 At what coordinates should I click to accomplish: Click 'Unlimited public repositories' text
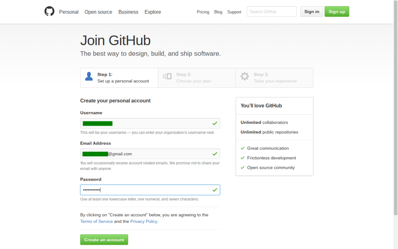pos(269,132)
